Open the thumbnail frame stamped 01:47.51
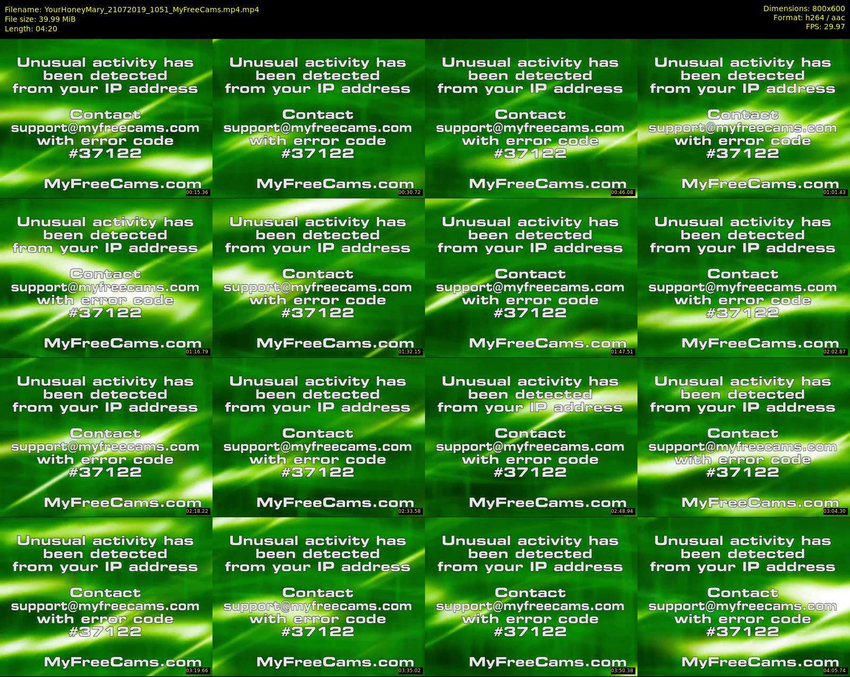This screenshot has width=850, height=677. pos(531,277)
